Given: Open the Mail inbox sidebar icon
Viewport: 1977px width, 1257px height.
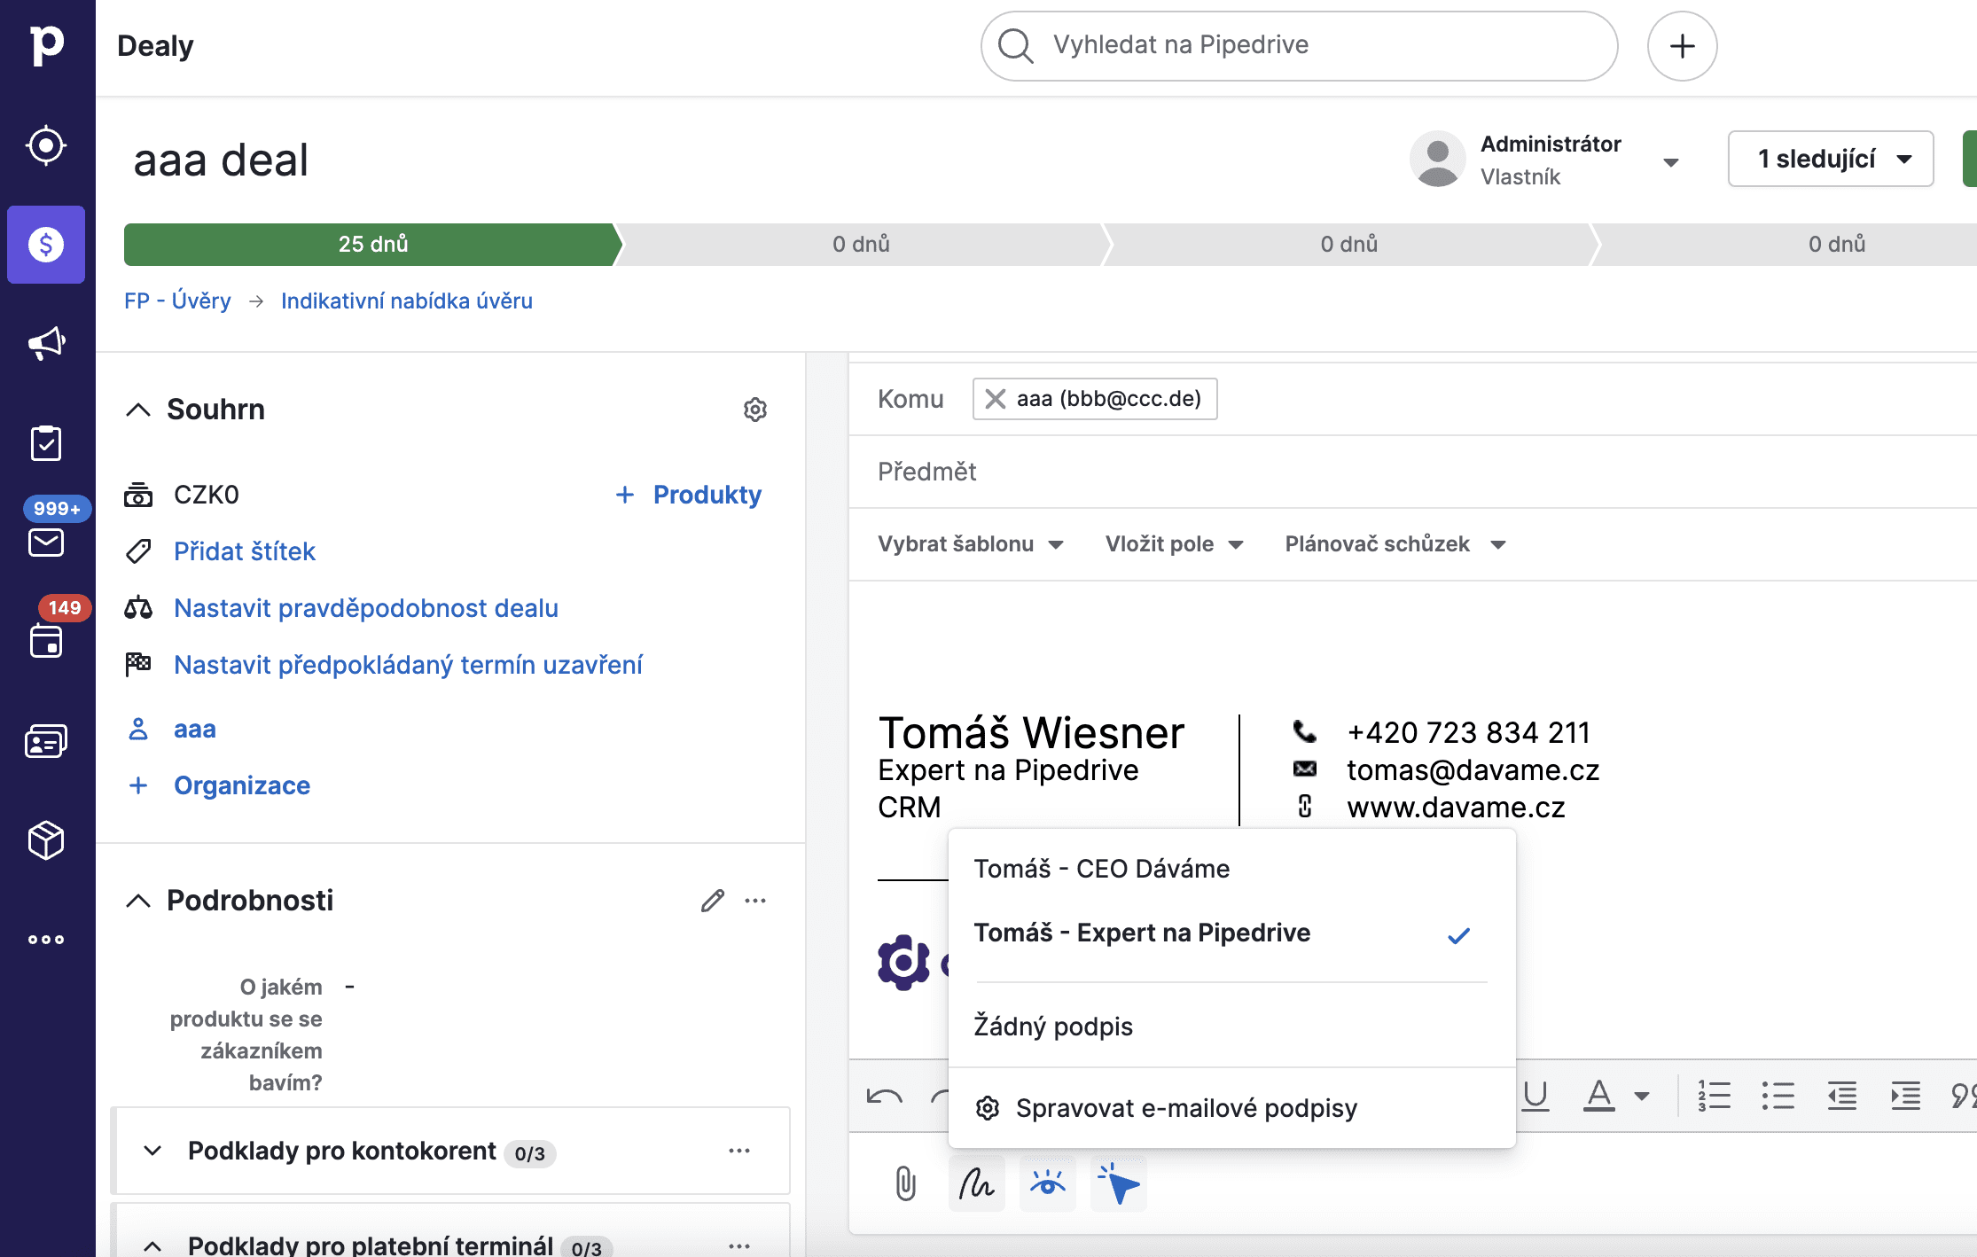Looking at the screenshot, I should coord(46,542).
